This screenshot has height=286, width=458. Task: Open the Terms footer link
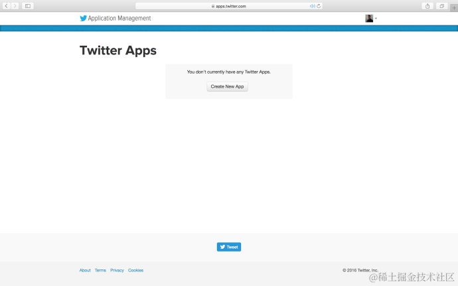click(x=100, y=270)
